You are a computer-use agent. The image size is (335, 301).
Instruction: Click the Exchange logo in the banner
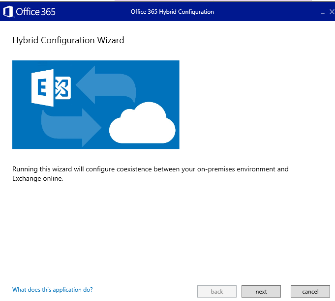click(x=51, y=87)
